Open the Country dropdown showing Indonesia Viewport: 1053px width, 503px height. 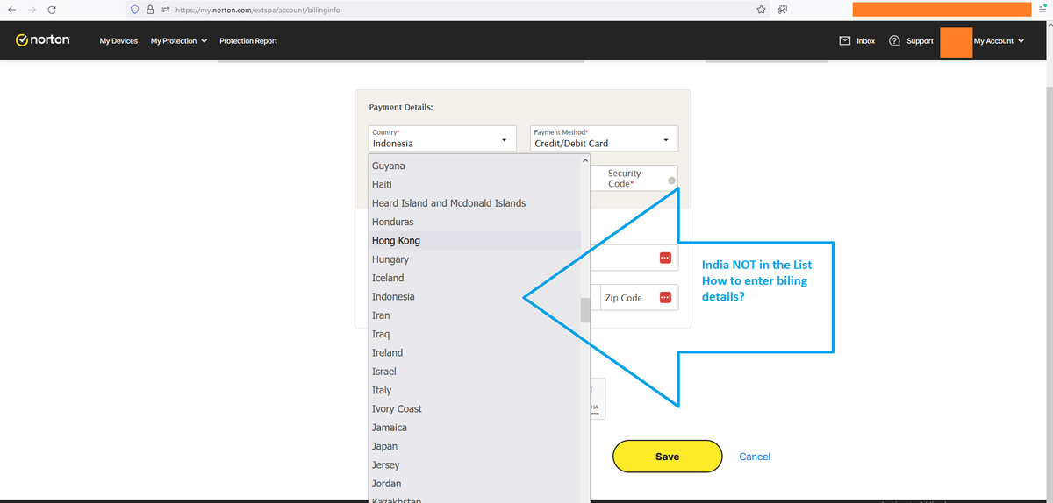tap(442, 138)
